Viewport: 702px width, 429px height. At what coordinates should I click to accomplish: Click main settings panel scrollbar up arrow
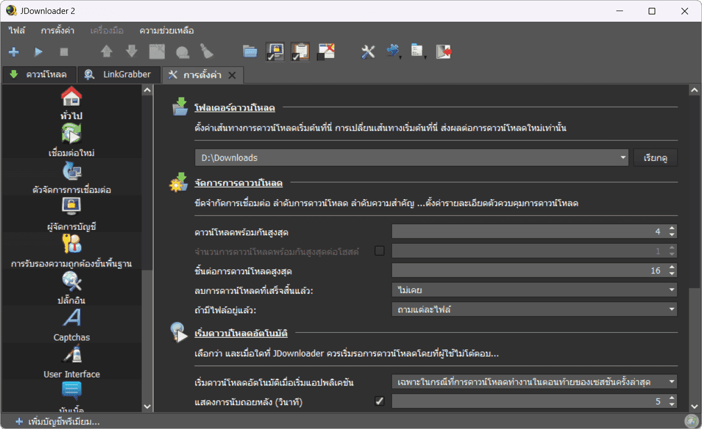point(694,90)
